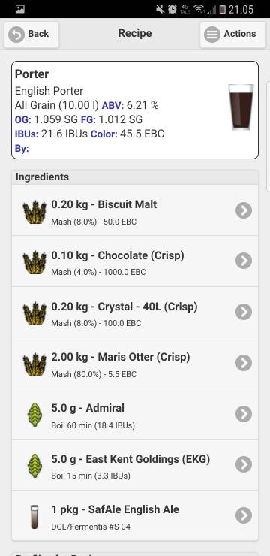Expand Biscuit Malt details via chevron
The height and width of the screenshot is (556, 270).
(244, 210)
